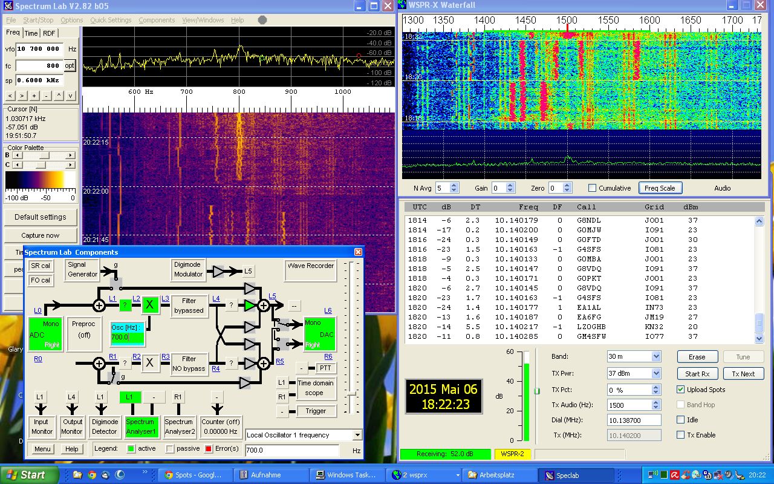The image size is (774, 484).
Task: Open the Band dropdown showing 30 m
Action: (x=633, y=356)
